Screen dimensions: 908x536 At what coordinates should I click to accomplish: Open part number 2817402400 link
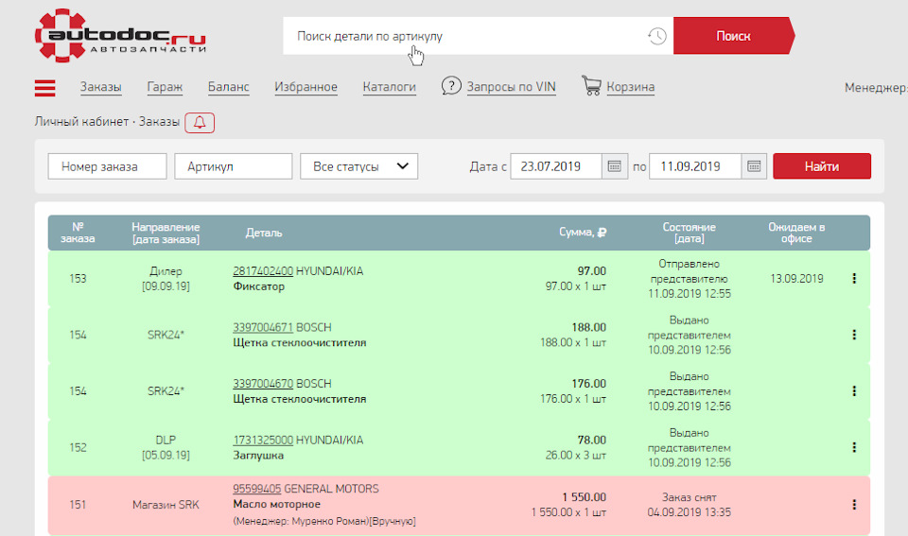[263, 271]
